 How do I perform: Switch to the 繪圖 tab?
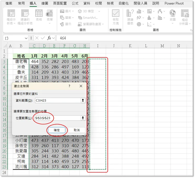45,3
